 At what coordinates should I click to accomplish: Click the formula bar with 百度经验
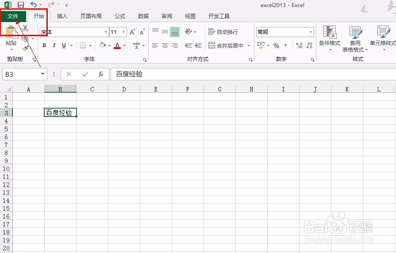pos(253,74)
